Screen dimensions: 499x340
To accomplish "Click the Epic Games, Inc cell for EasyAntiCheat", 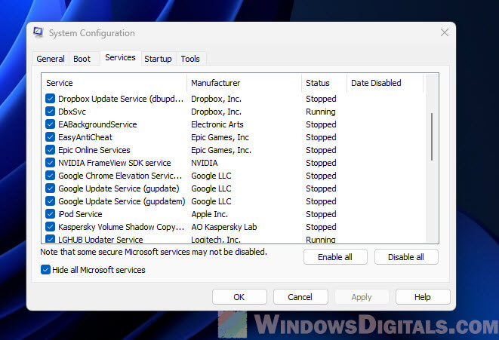I will click(220, 137).
